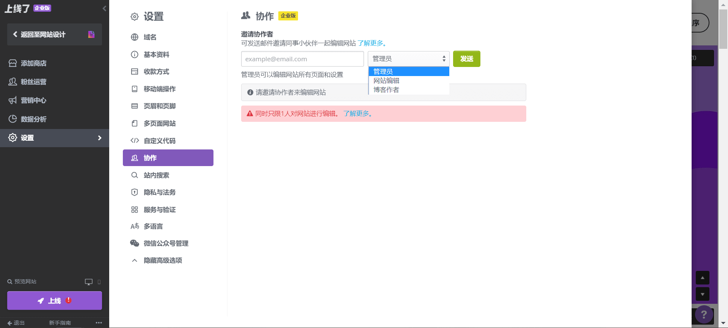This screenshot has height=328, width=728.
Task: Click the purple 上线 publish button
Action: coord(55,300)
